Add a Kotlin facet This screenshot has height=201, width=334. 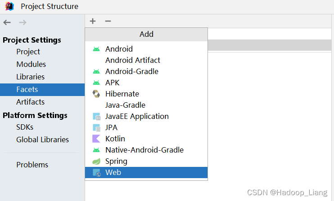tap(146, 139)
